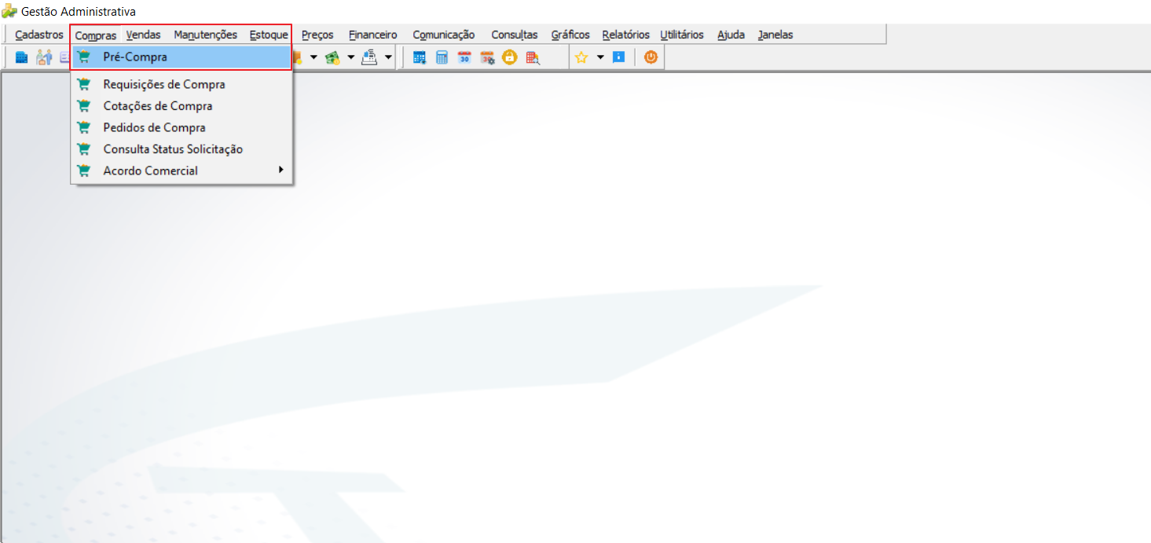Screen dimensions: 1151x543
Task: Click the calendar with gear icon
Action: (487, 57)
